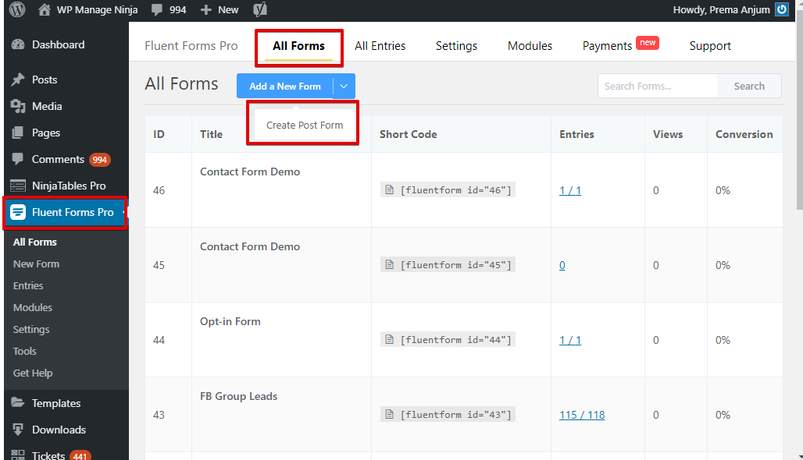Open Modules submenu item in sidebar
The image size is (803, 460).
tap(33, 307)
